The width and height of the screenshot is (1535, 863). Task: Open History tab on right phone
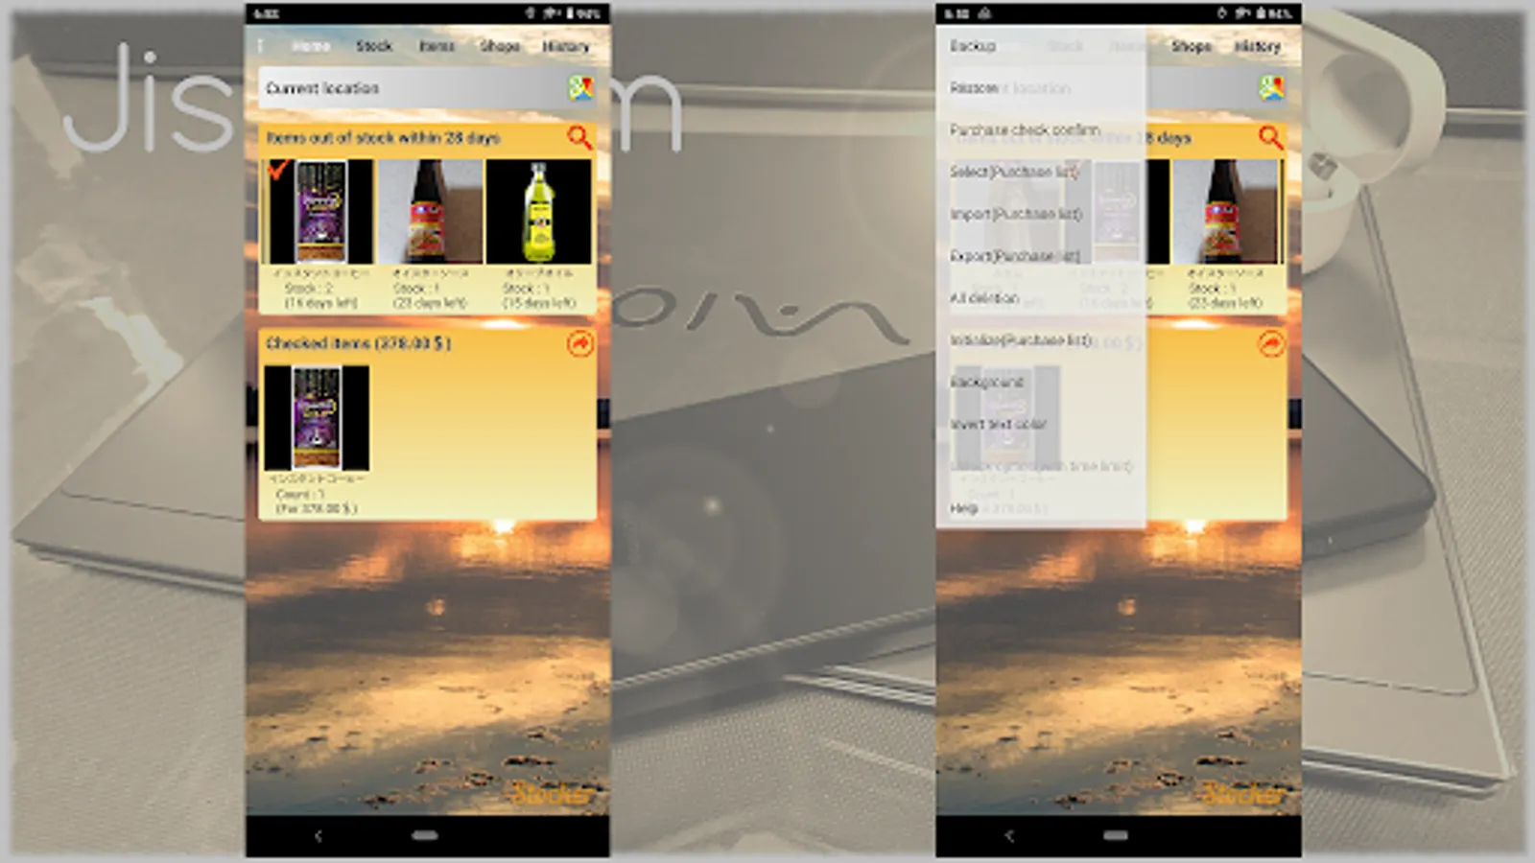(x=1258, y=46)
